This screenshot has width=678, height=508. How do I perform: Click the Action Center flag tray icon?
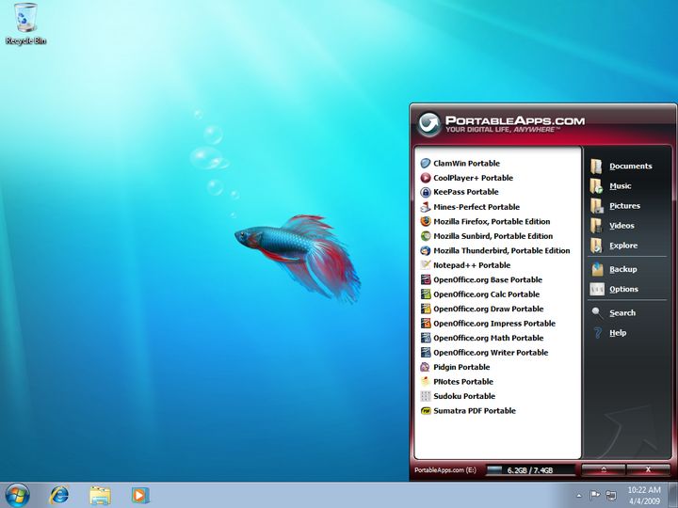pyautogui.click(x=595, y=495)
